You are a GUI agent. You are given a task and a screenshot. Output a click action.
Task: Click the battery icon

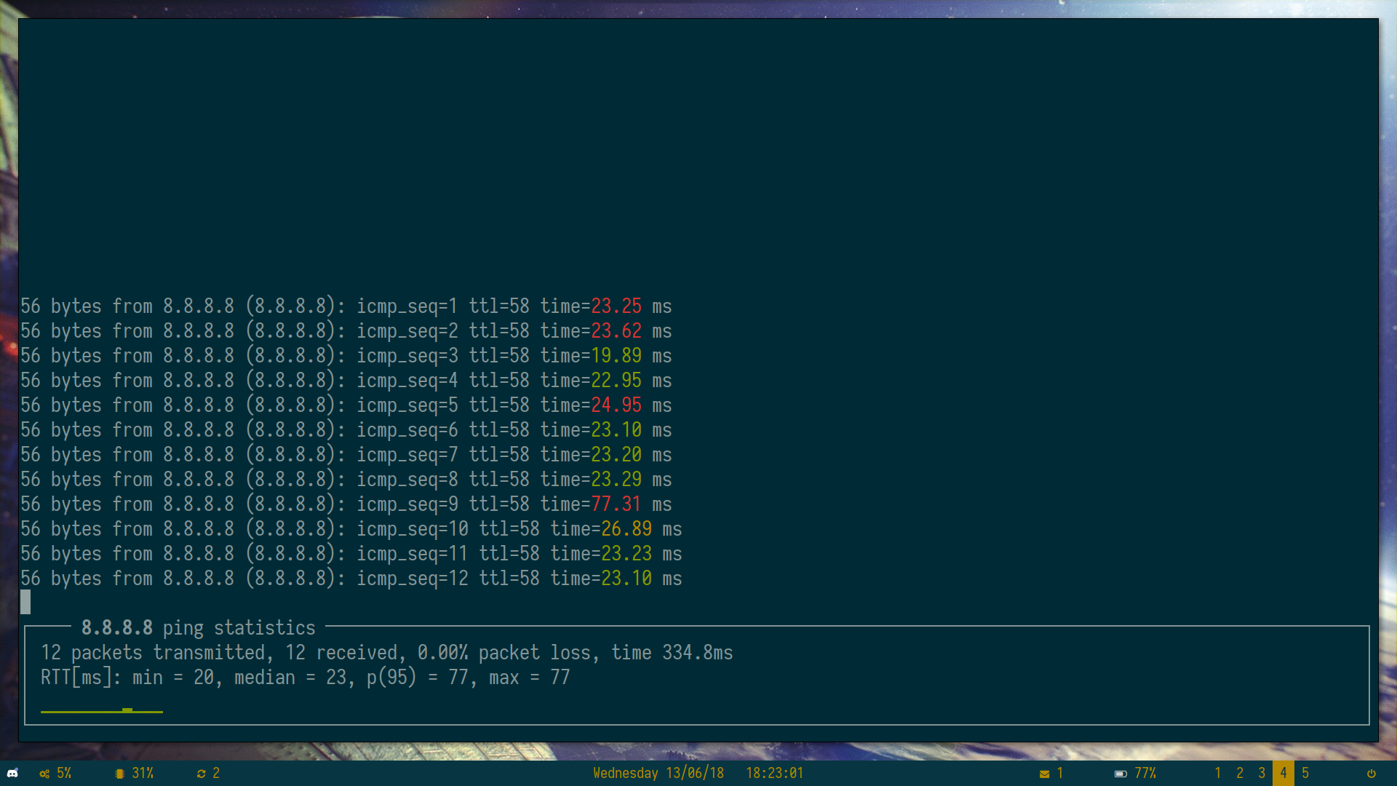(1120, 774)
